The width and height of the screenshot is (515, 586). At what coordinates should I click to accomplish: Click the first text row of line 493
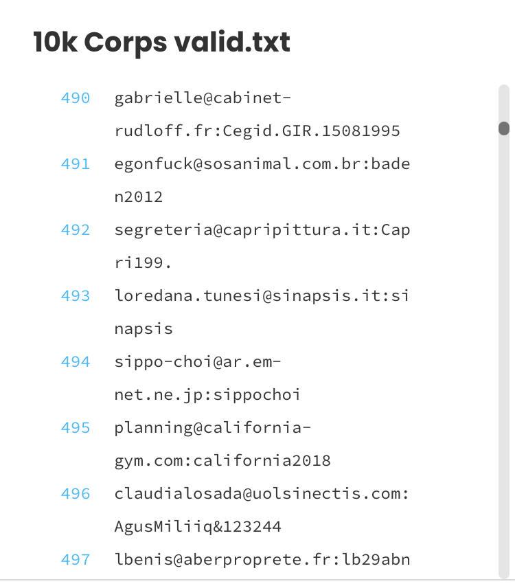[x=262, y=296]
